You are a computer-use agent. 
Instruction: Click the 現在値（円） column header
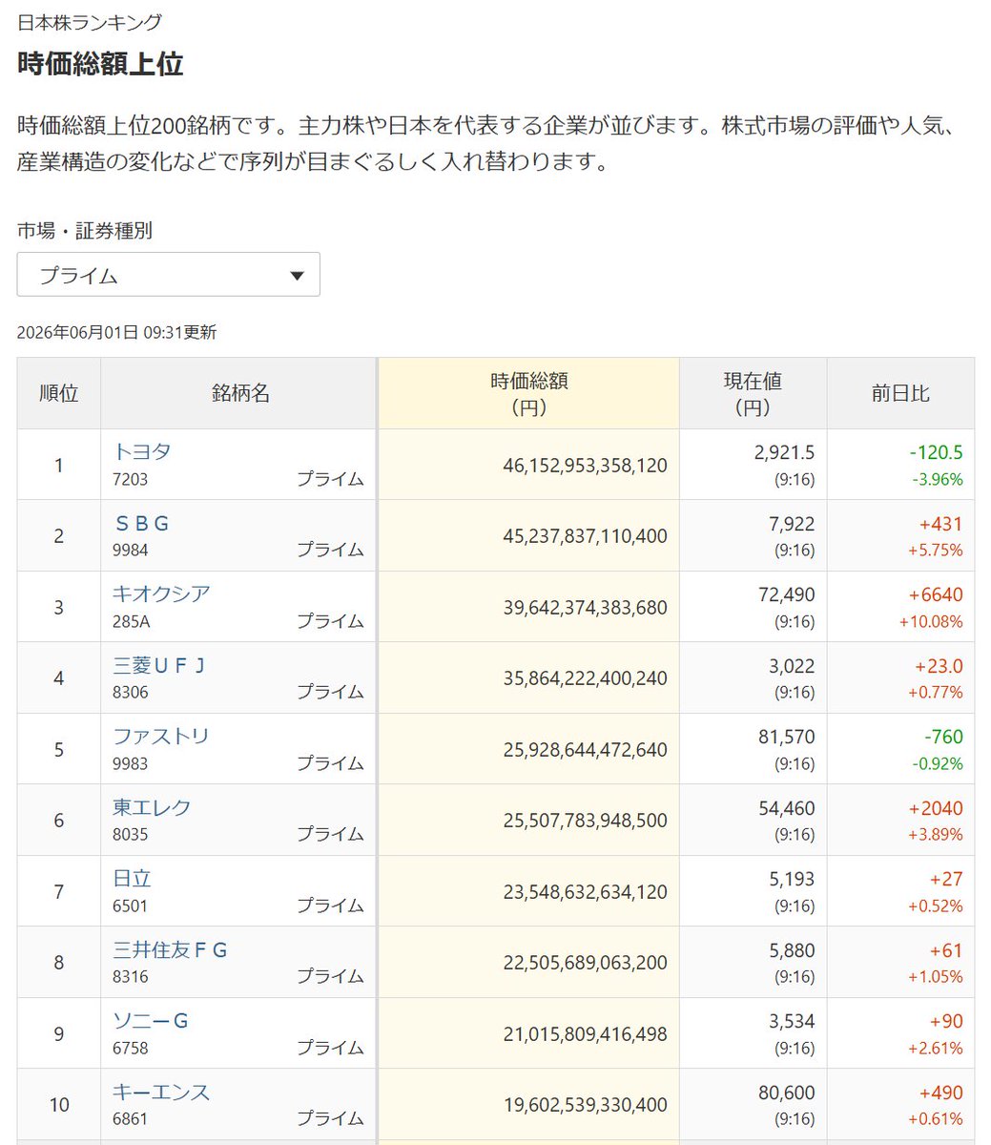coord(754,393)
